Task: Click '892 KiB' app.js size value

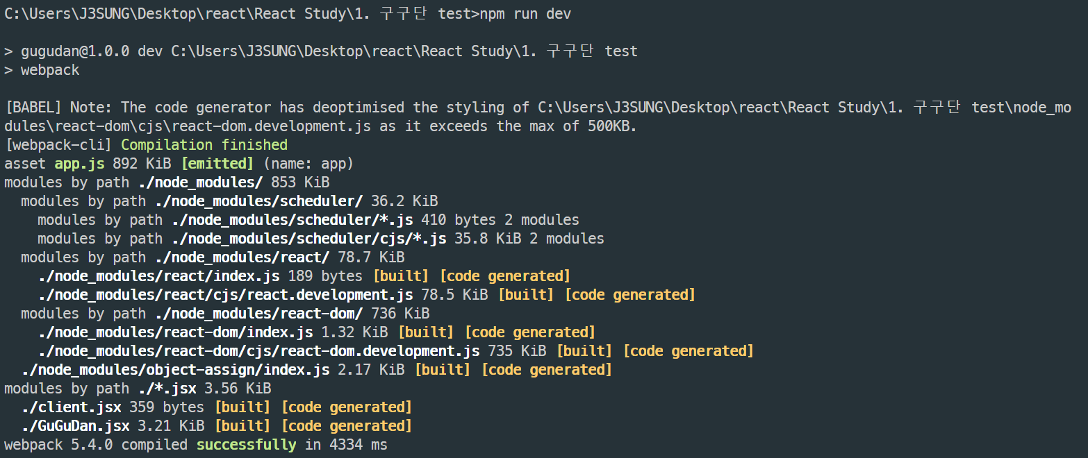Action: tap(142, 164)
